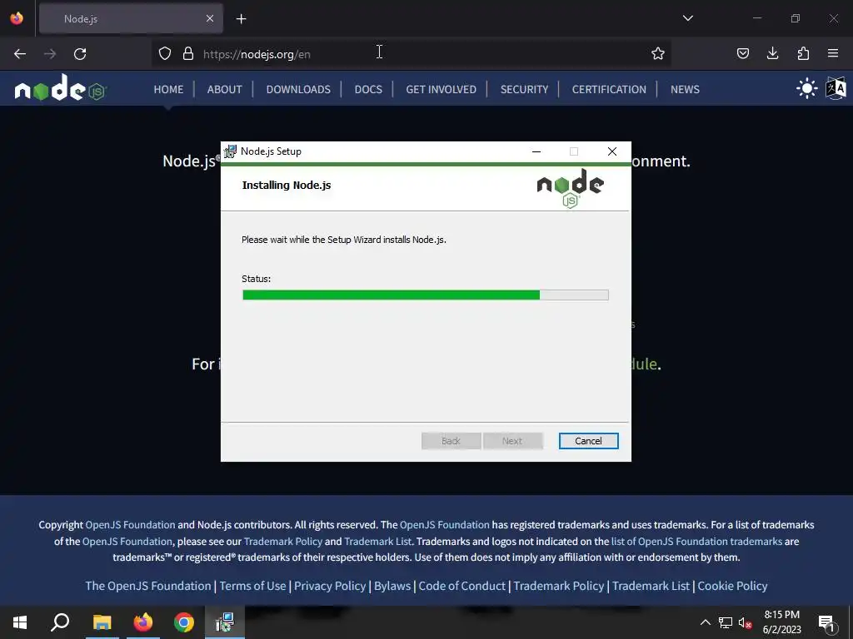
Task: Click the installation status progress bar
Action: pos(426,295)
